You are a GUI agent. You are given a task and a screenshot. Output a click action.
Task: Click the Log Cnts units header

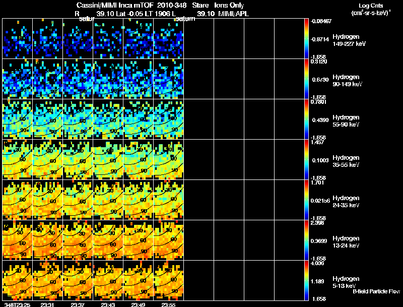[370, 9]
